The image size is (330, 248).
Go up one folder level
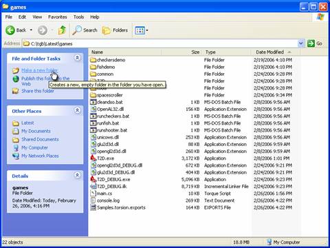point(62,30)
